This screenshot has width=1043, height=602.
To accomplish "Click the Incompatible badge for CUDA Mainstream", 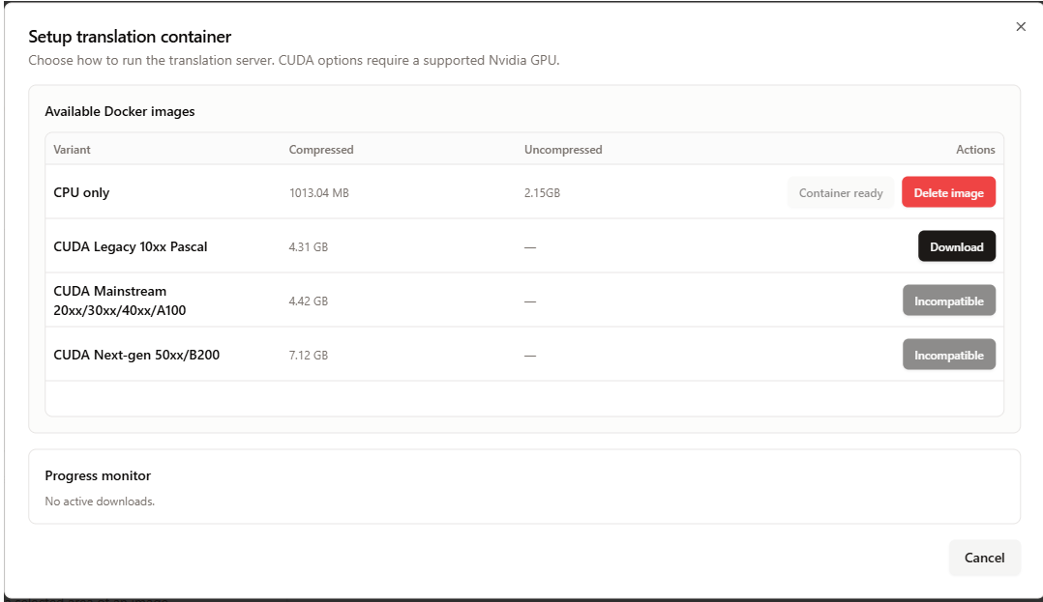I will [948, 300].
